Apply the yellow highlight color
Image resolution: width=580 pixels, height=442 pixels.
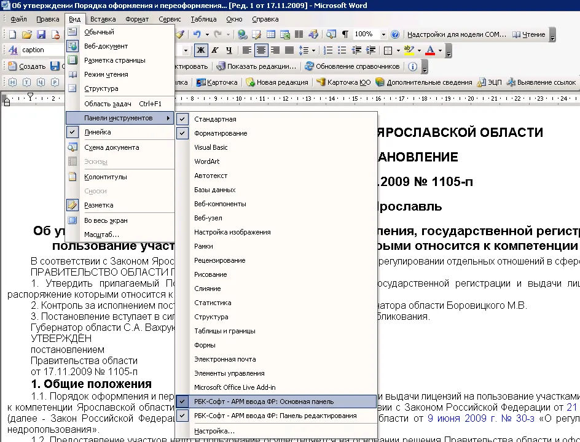(x=409, y=50)
